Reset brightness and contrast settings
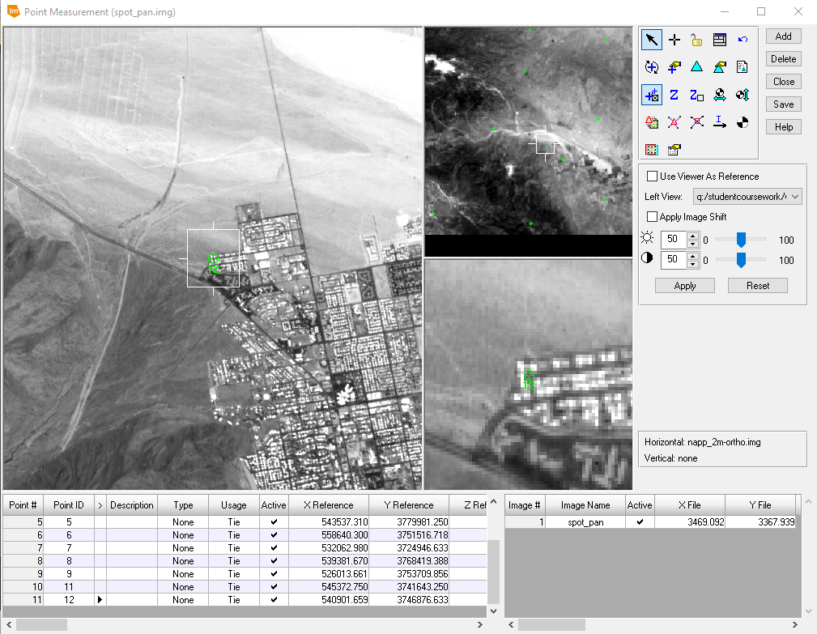The height and width of the screenshot is (634, 817). (757, 285)
